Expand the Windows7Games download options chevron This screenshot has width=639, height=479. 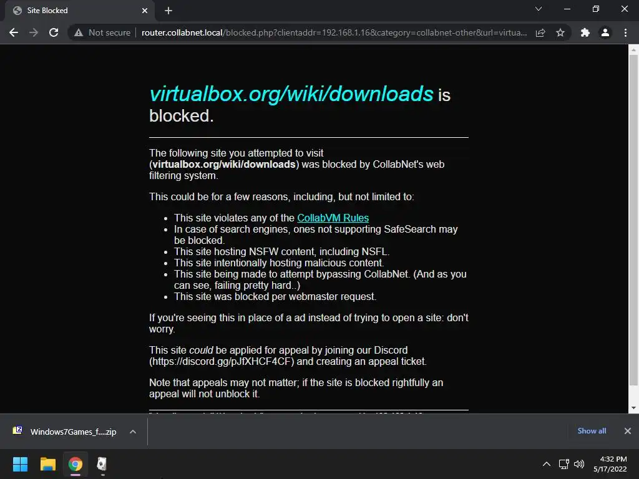[133, 432]
